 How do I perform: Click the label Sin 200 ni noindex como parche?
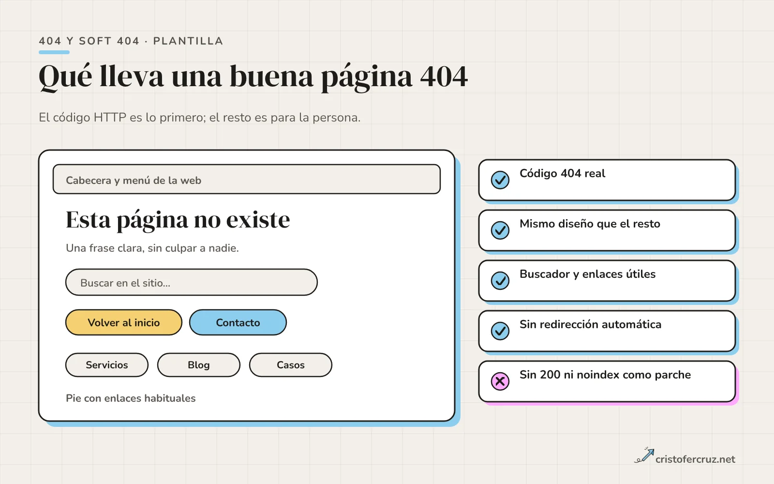[605, 375]
